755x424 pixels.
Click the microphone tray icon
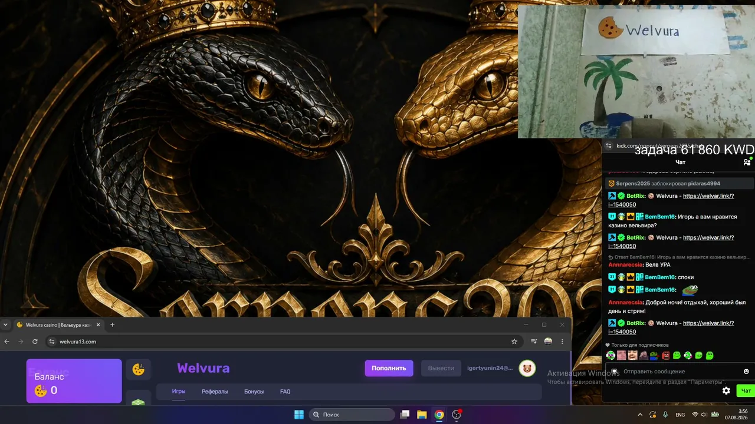coord(665,415)
